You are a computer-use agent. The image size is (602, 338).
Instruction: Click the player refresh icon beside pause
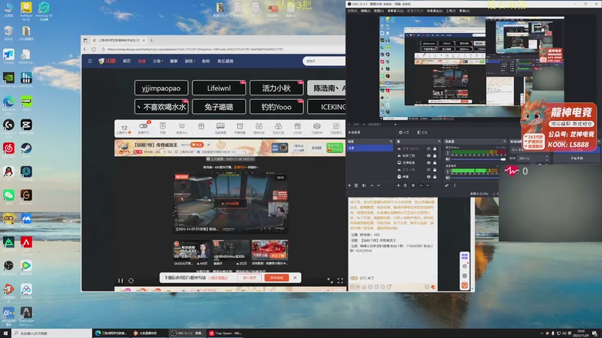(131, 280)
